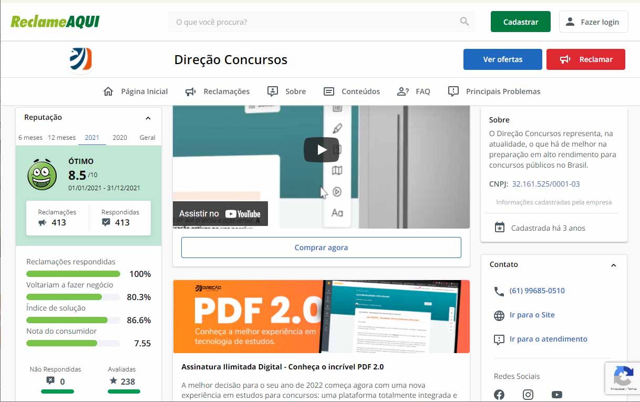Switch to the 2020 reputation tab
Image resolution: width=640 pixels, height=402 pixels.
(120, 138)
